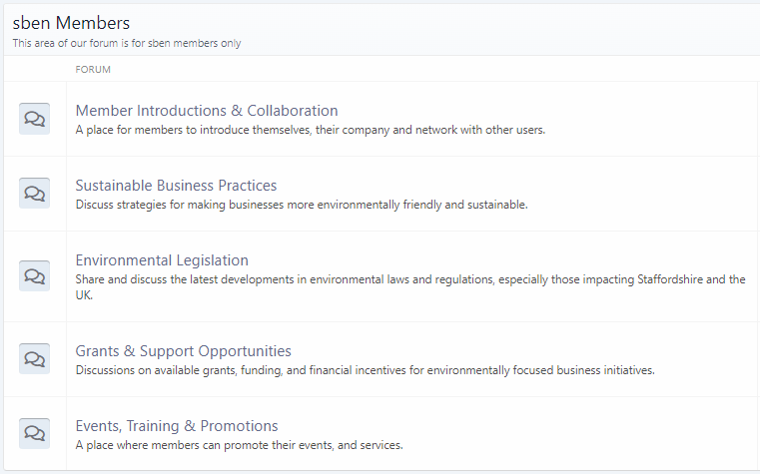Click the 'UK.' text ending the legislation description
760x474 pixels.
point(84,295)
